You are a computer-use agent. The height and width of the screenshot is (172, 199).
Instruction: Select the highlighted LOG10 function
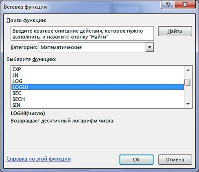[97, 87]
